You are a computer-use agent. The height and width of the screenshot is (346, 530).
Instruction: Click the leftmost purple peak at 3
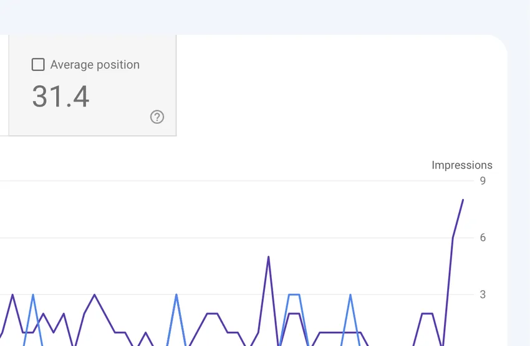(x=12, y=295)
